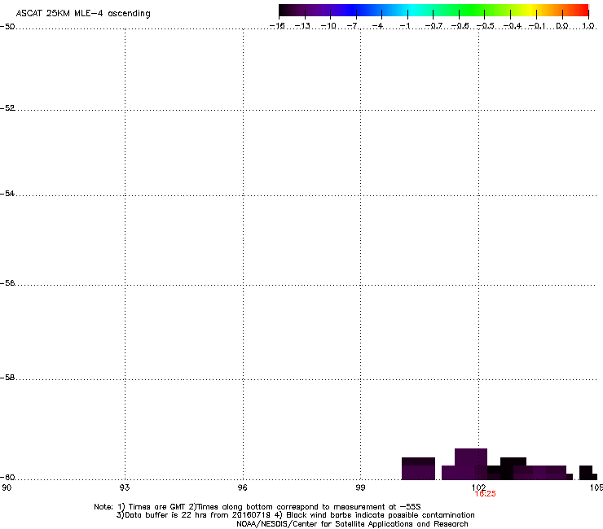Click the 93 longitude label
603x529 pixels.
click(x=125, y=487)
